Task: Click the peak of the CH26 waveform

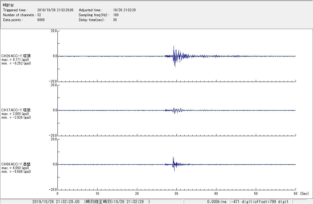Action: [x=174, y=46]
